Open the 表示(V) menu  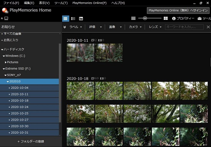[44, 3]
